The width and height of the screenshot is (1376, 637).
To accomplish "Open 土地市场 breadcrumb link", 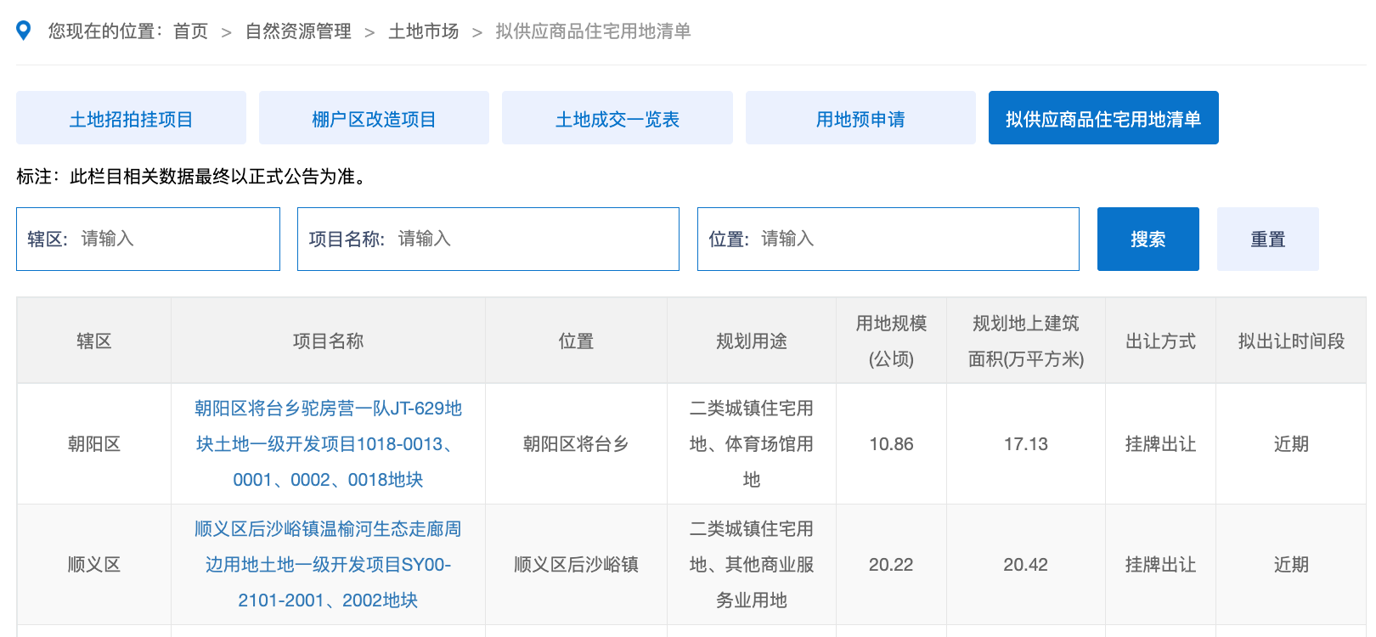I will pos(424,31).
